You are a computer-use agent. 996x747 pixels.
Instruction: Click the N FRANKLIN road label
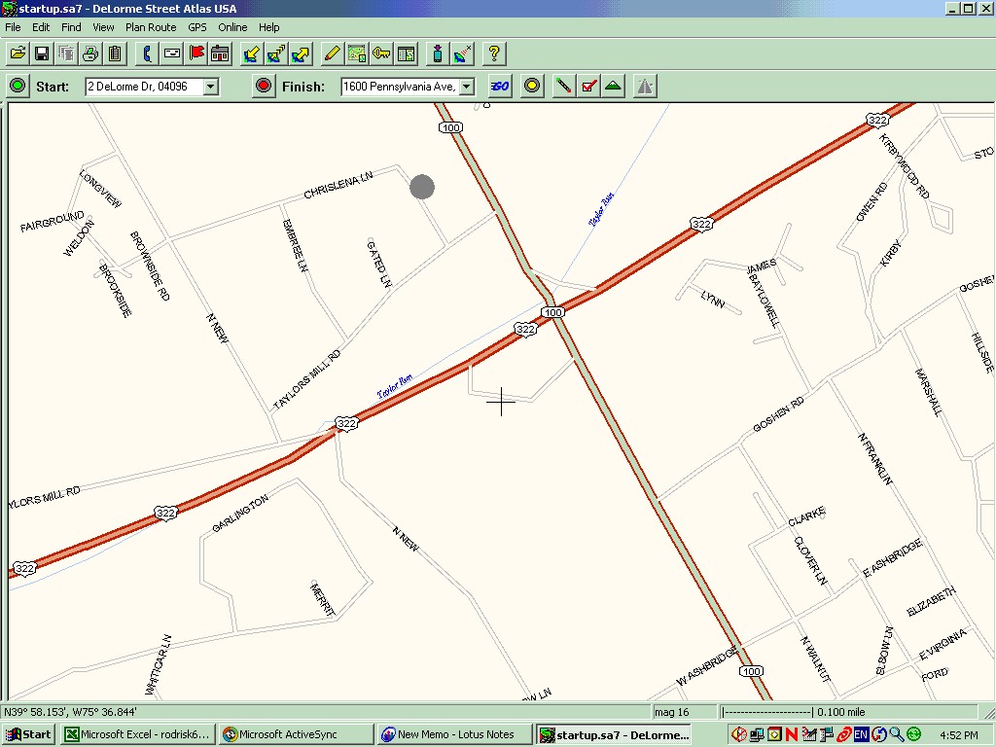click(875, 459)
